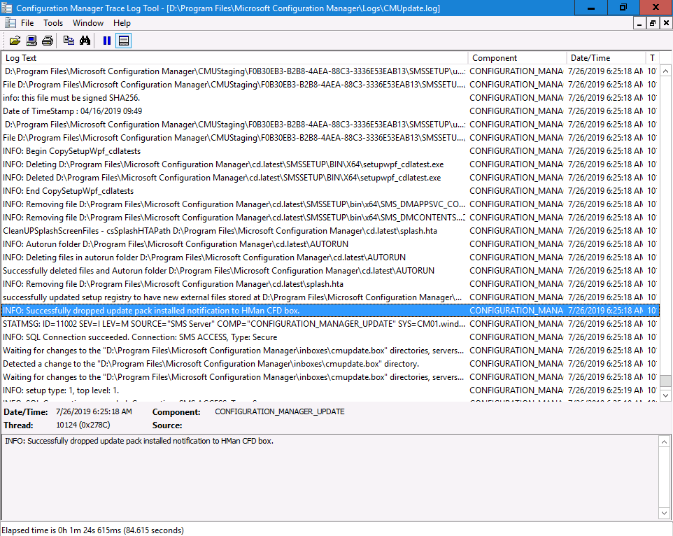
Task: Select row 'Date of TimeStamp : 04/16/2019 09:49'
Action: [330, 111]
